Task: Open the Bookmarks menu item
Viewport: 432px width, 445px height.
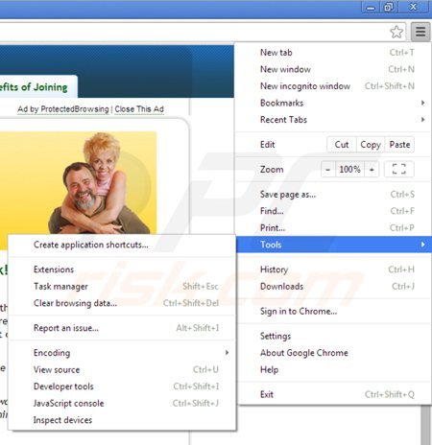Action: click(x=333, y=103)
